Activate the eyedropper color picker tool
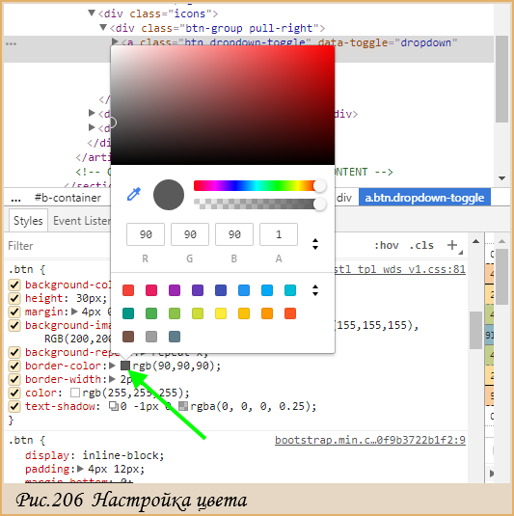 click(x=134, y=194)
